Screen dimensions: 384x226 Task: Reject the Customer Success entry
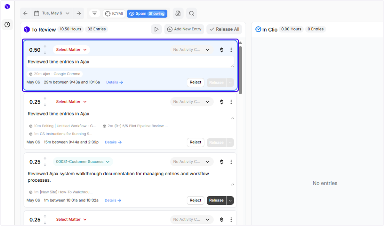point(196,200)
